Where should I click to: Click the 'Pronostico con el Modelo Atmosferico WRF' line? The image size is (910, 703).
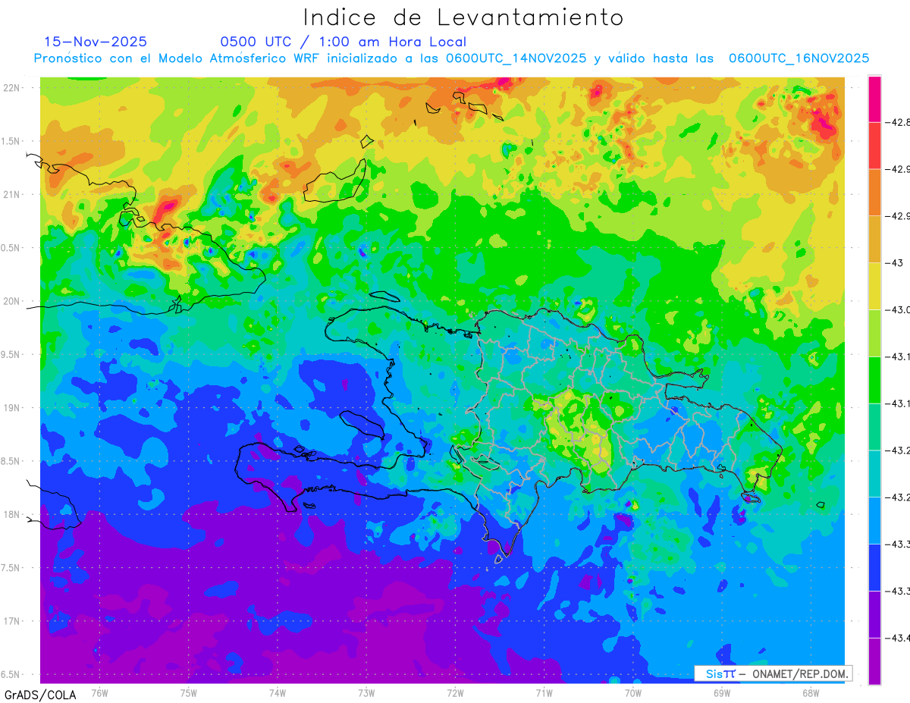452,58
